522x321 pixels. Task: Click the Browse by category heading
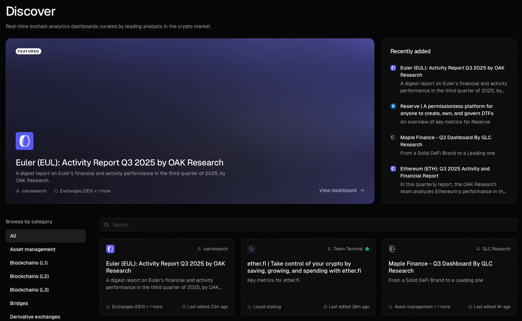tap(29, 222)
